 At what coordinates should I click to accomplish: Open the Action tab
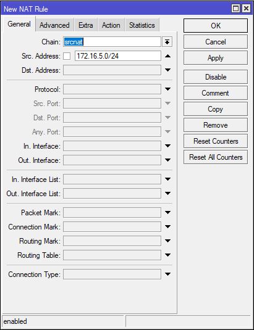click(x=111, y=25)
